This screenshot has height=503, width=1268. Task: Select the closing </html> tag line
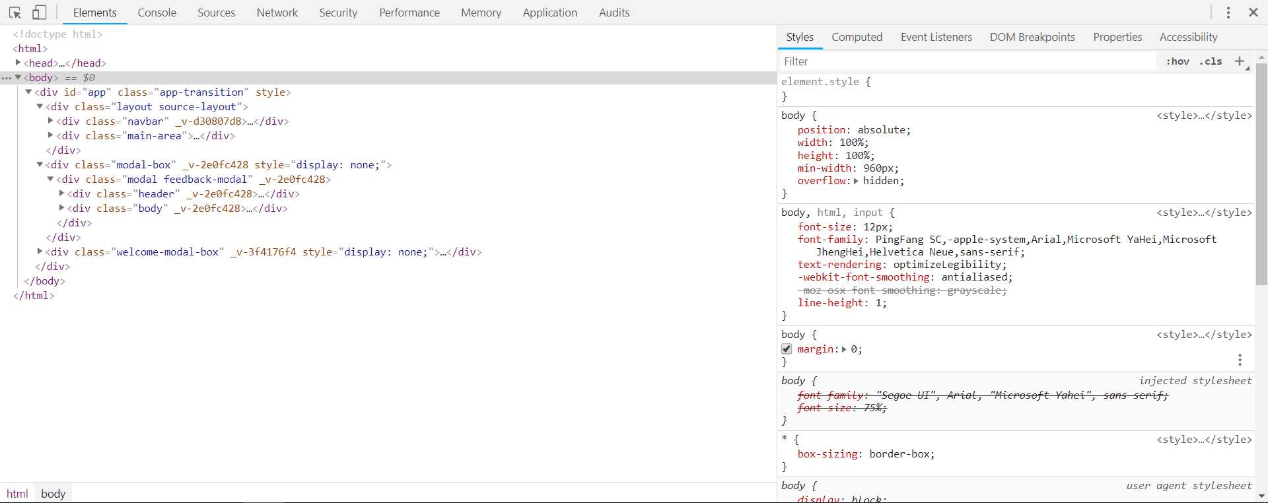click(34, 295)
